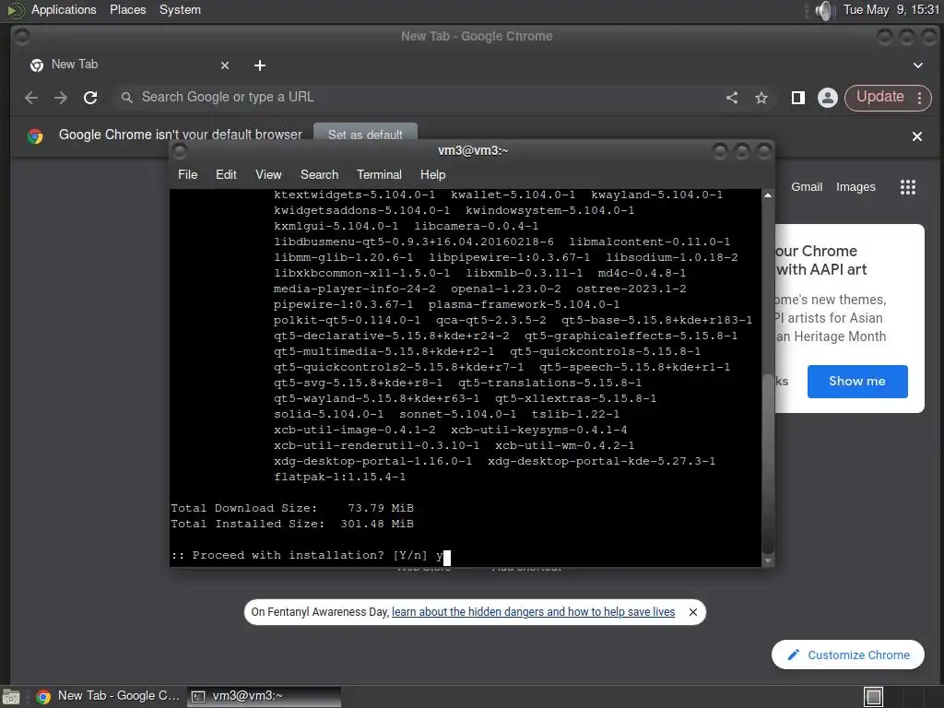The height and width of the screenshot is (708, 944).
Task: Open the clock date display
Action: [x=891, y=9]
